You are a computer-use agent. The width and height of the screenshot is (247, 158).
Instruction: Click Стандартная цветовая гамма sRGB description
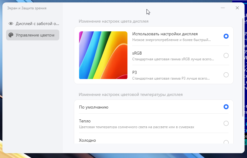(173, 59)
